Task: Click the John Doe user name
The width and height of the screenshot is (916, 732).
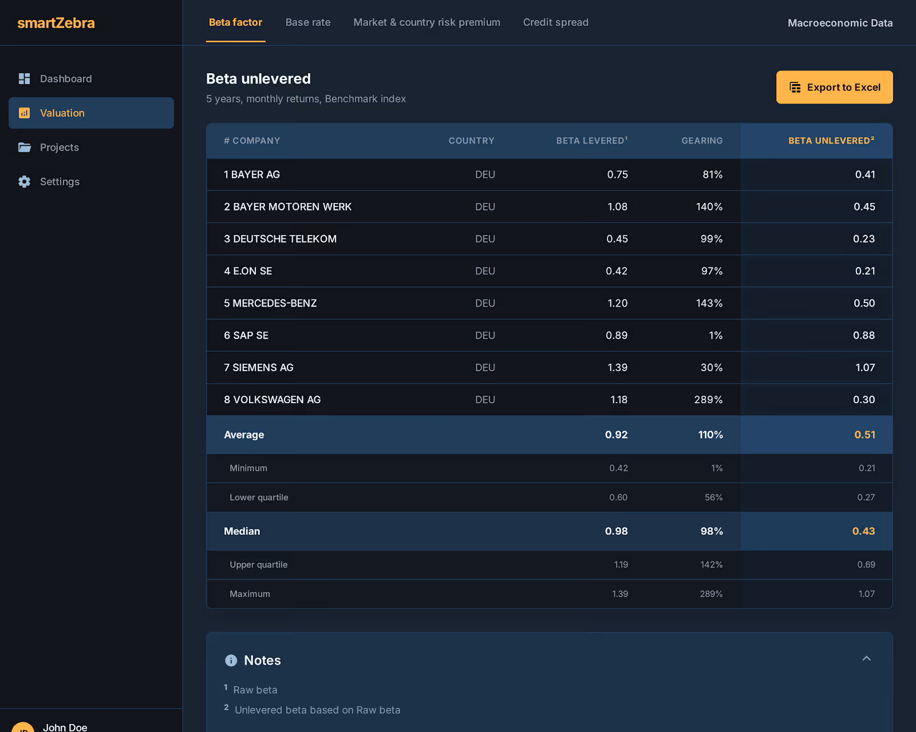Action: point(65,727)
